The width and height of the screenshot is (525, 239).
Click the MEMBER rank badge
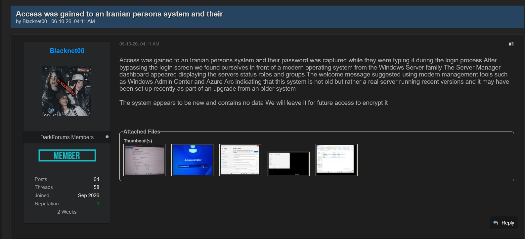click(x=67, y=156)
